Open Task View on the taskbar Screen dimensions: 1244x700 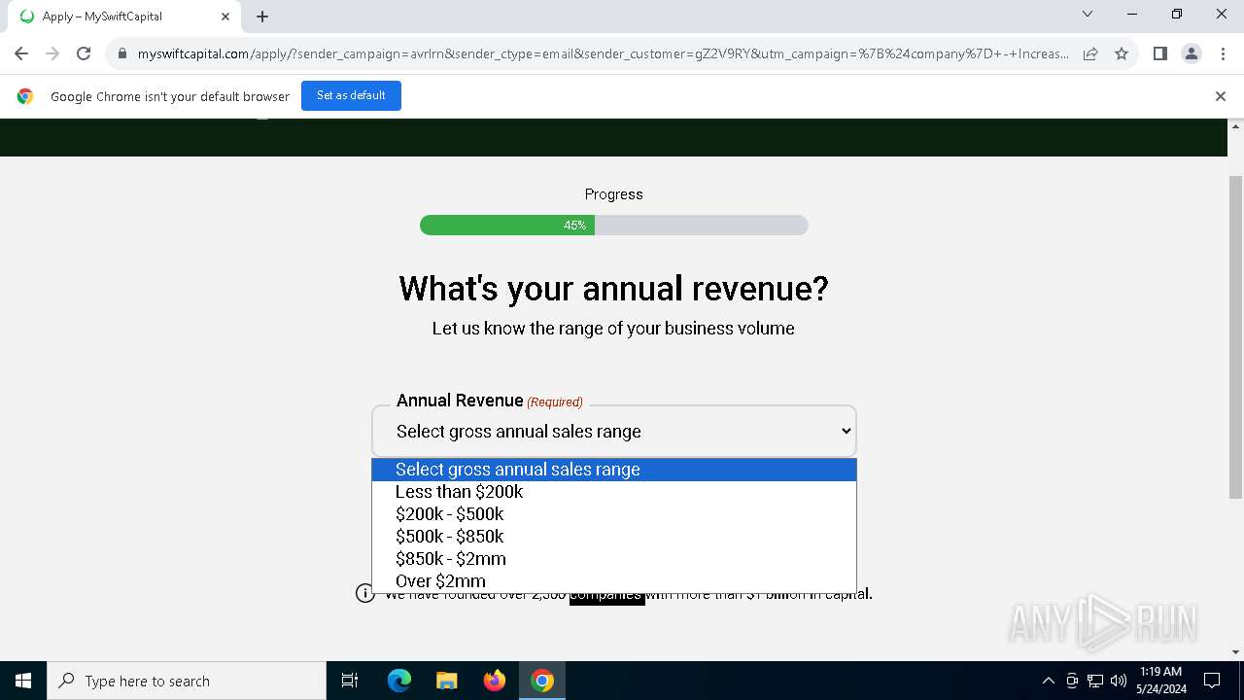tap(350, 681)
